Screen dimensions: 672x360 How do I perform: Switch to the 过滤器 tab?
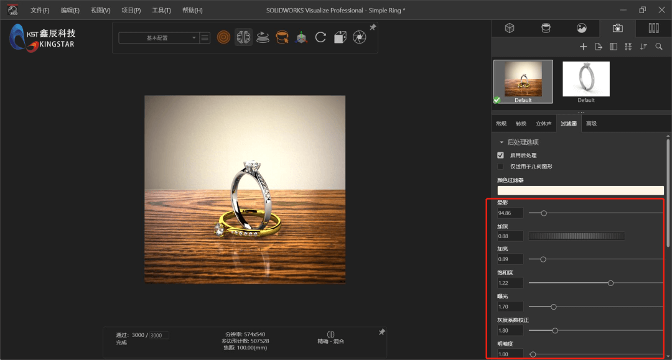pos(568,123)
